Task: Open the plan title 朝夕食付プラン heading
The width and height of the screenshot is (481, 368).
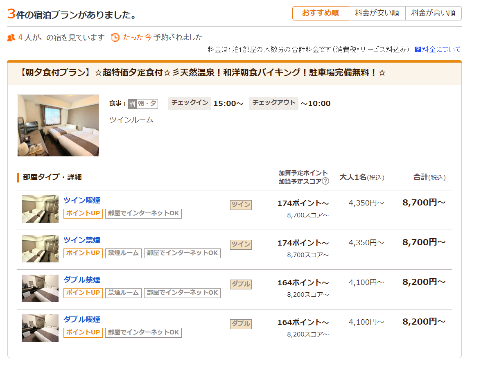Action: (x=201, y=73)
